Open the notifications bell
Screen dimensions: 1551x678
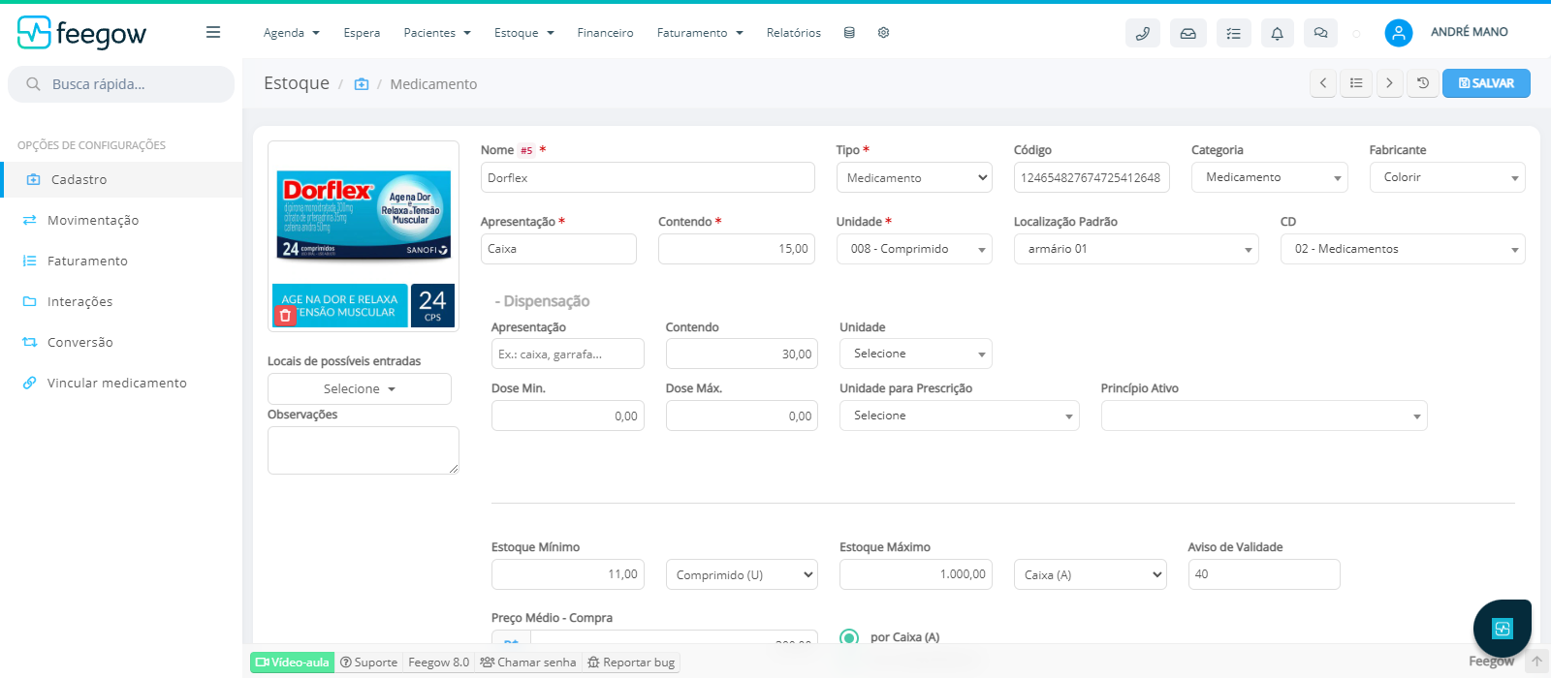(x=1278, y=33)
